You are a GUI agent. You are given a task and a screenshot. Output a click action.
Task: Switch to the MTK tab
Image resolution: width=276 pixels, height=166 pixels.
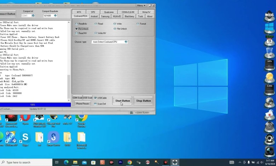click(79, 12)
